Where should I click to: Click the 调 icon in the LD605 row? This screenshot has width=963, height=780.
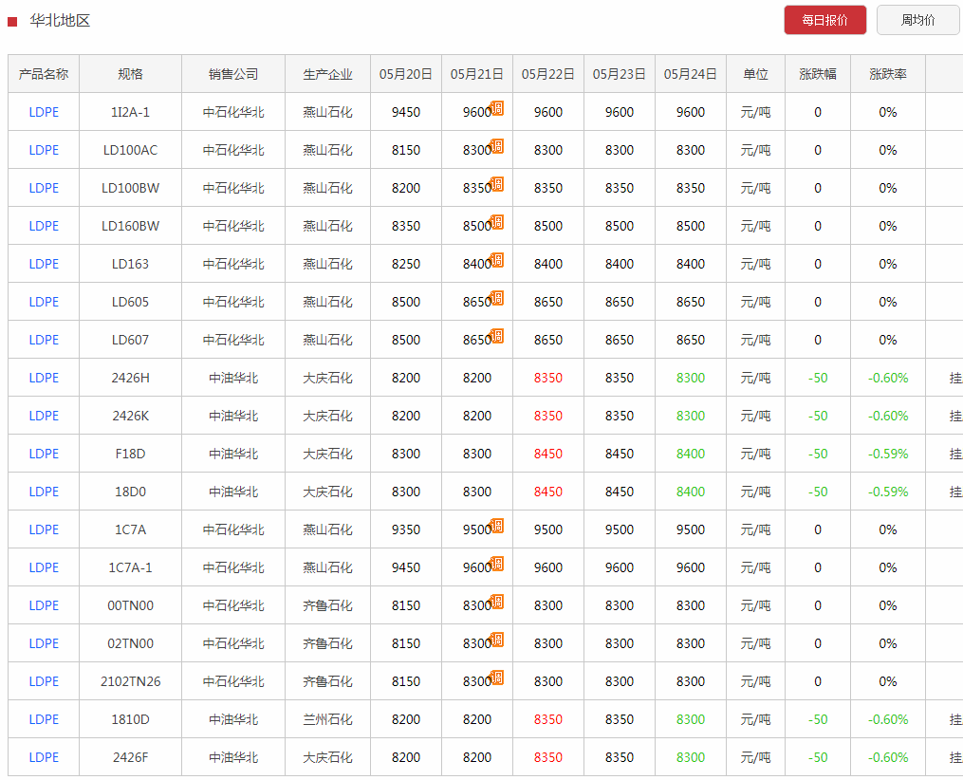497,298
